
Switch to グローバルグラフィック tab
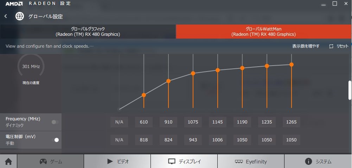point(88,32)
